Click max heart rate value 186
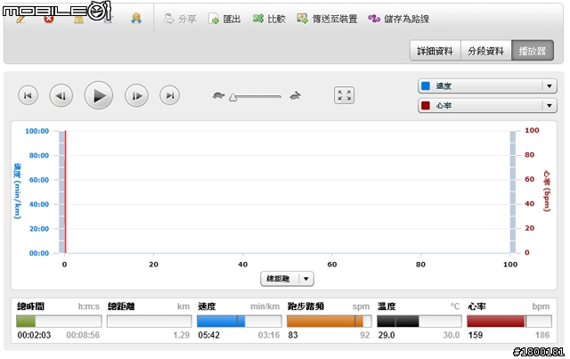This screenshot has width=570, height=359. coord(542,335)
